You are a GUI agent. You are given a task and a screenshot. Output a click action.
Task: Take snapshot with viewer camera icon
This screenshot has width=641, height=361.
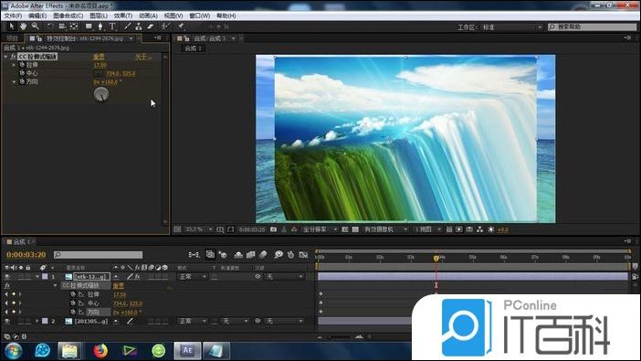pyautogui.click(x=274, y=229)
